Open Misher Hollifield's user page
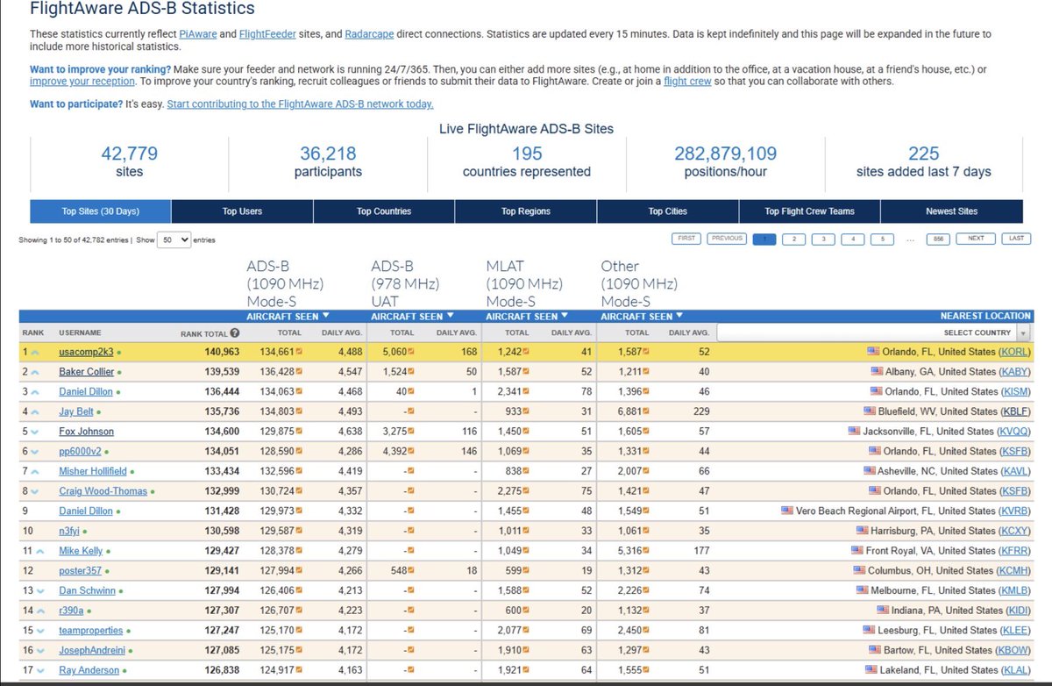 pos(93,471)
